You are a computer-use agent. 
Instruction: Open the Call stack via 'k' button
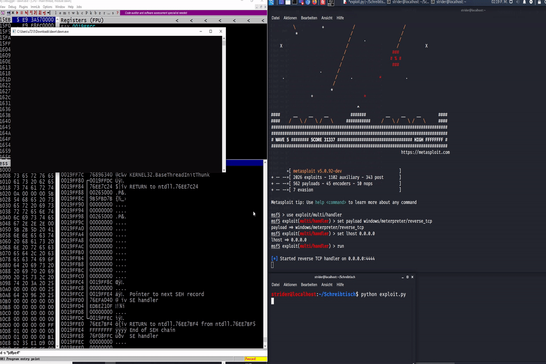point(91,13)
